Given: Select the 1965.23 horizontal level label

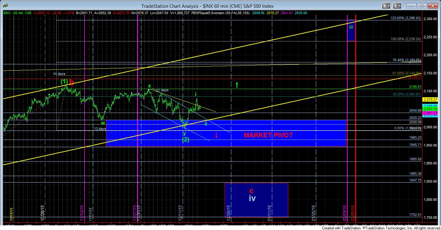Looking at the screenshot, I should tap(415, 138).
